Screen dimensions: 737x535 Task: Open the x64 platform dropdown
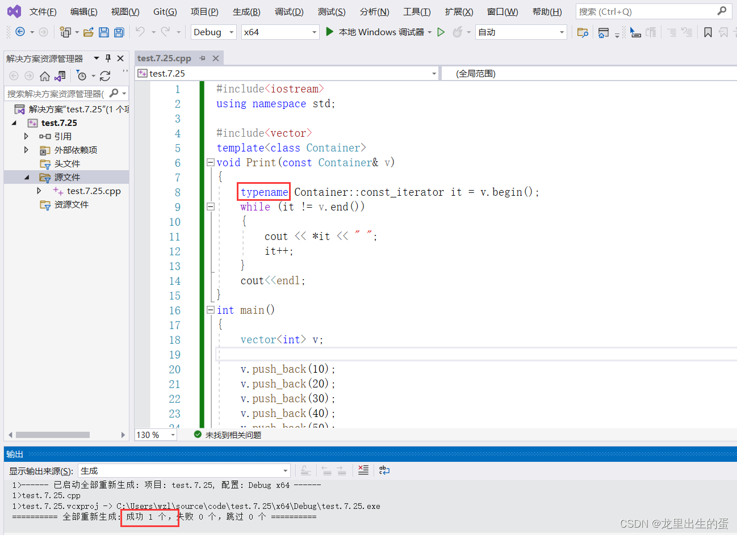point(280,32)
